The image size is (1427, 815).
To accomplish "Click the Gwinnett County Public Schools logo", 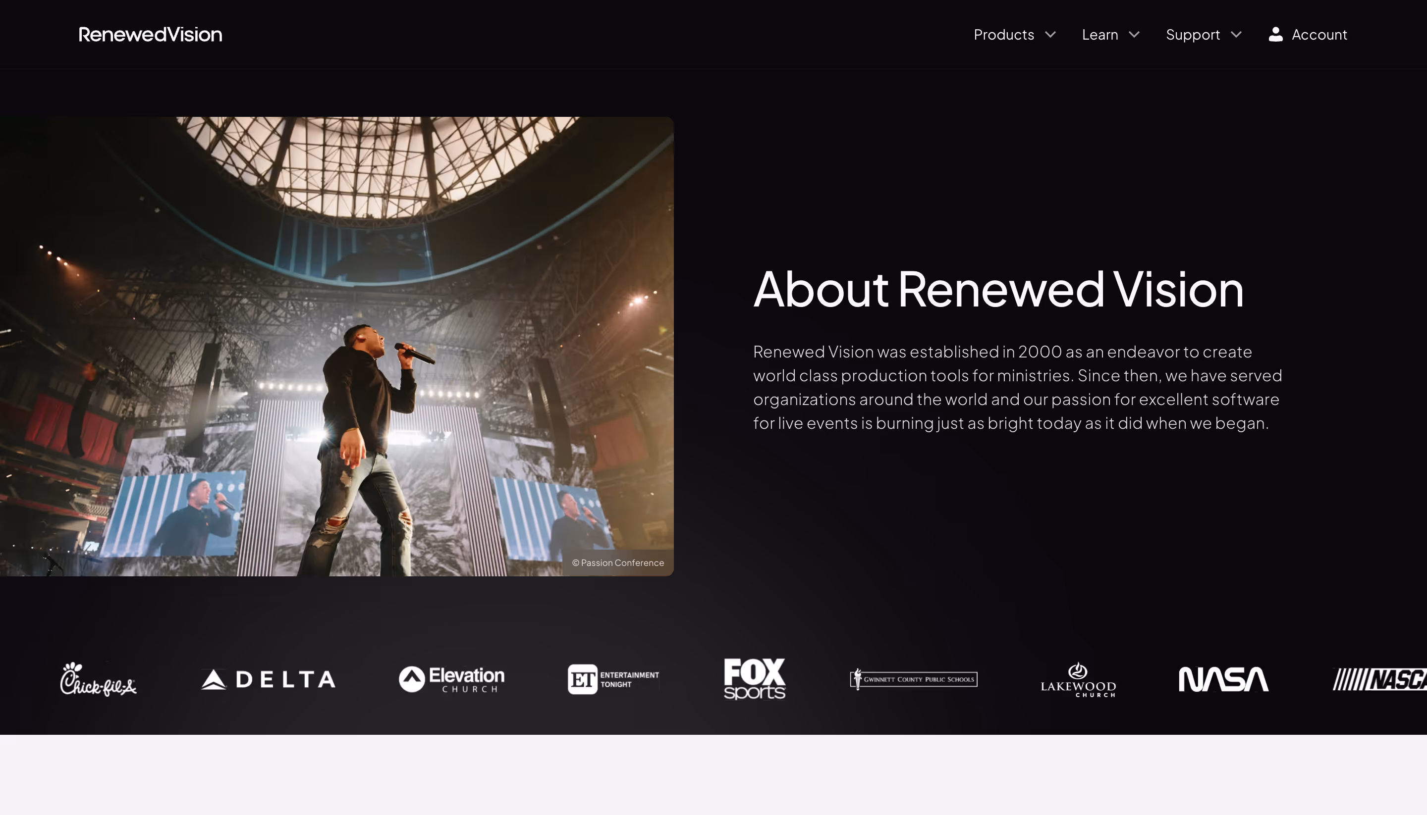I will (914, 679).
